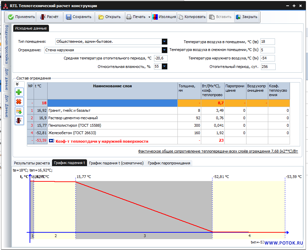
Task: Click thickness cell 300 of Пенополистирол
Action: 189,125
